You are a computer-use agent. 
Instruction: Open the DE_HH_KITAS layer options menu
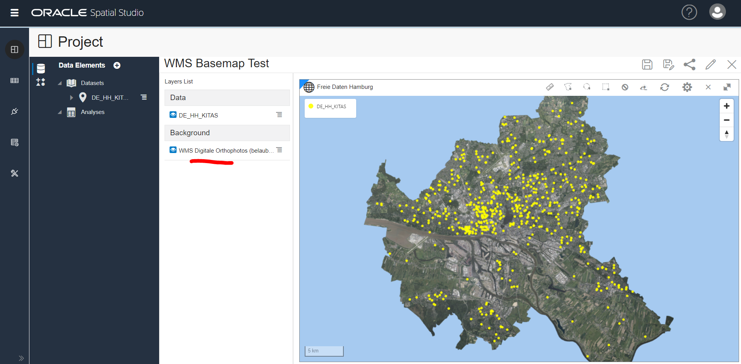[280, 114]
